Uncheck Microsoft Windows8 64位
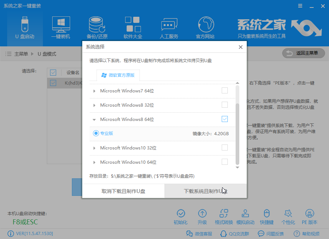Screen dimensions: 329x239 click(x=225, y=119)
